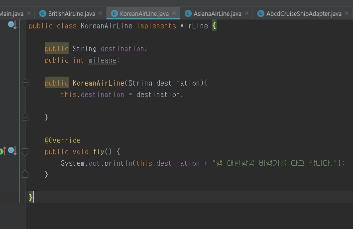Click the 'fly' method name
This screenshot has height=229, width=353.
99,152
